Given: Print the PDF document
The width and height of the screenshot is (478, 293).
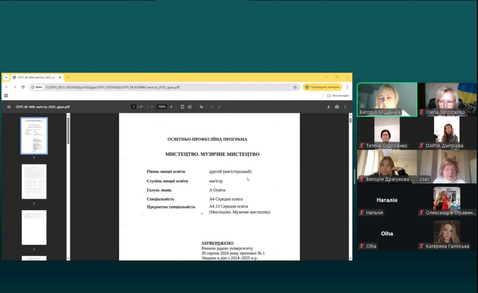Looking at the screenshot, I should coord(337,107).
